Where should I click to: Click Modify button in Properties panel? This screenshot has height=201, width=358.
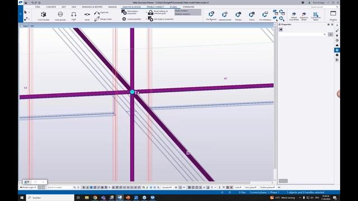click(283, 181)
